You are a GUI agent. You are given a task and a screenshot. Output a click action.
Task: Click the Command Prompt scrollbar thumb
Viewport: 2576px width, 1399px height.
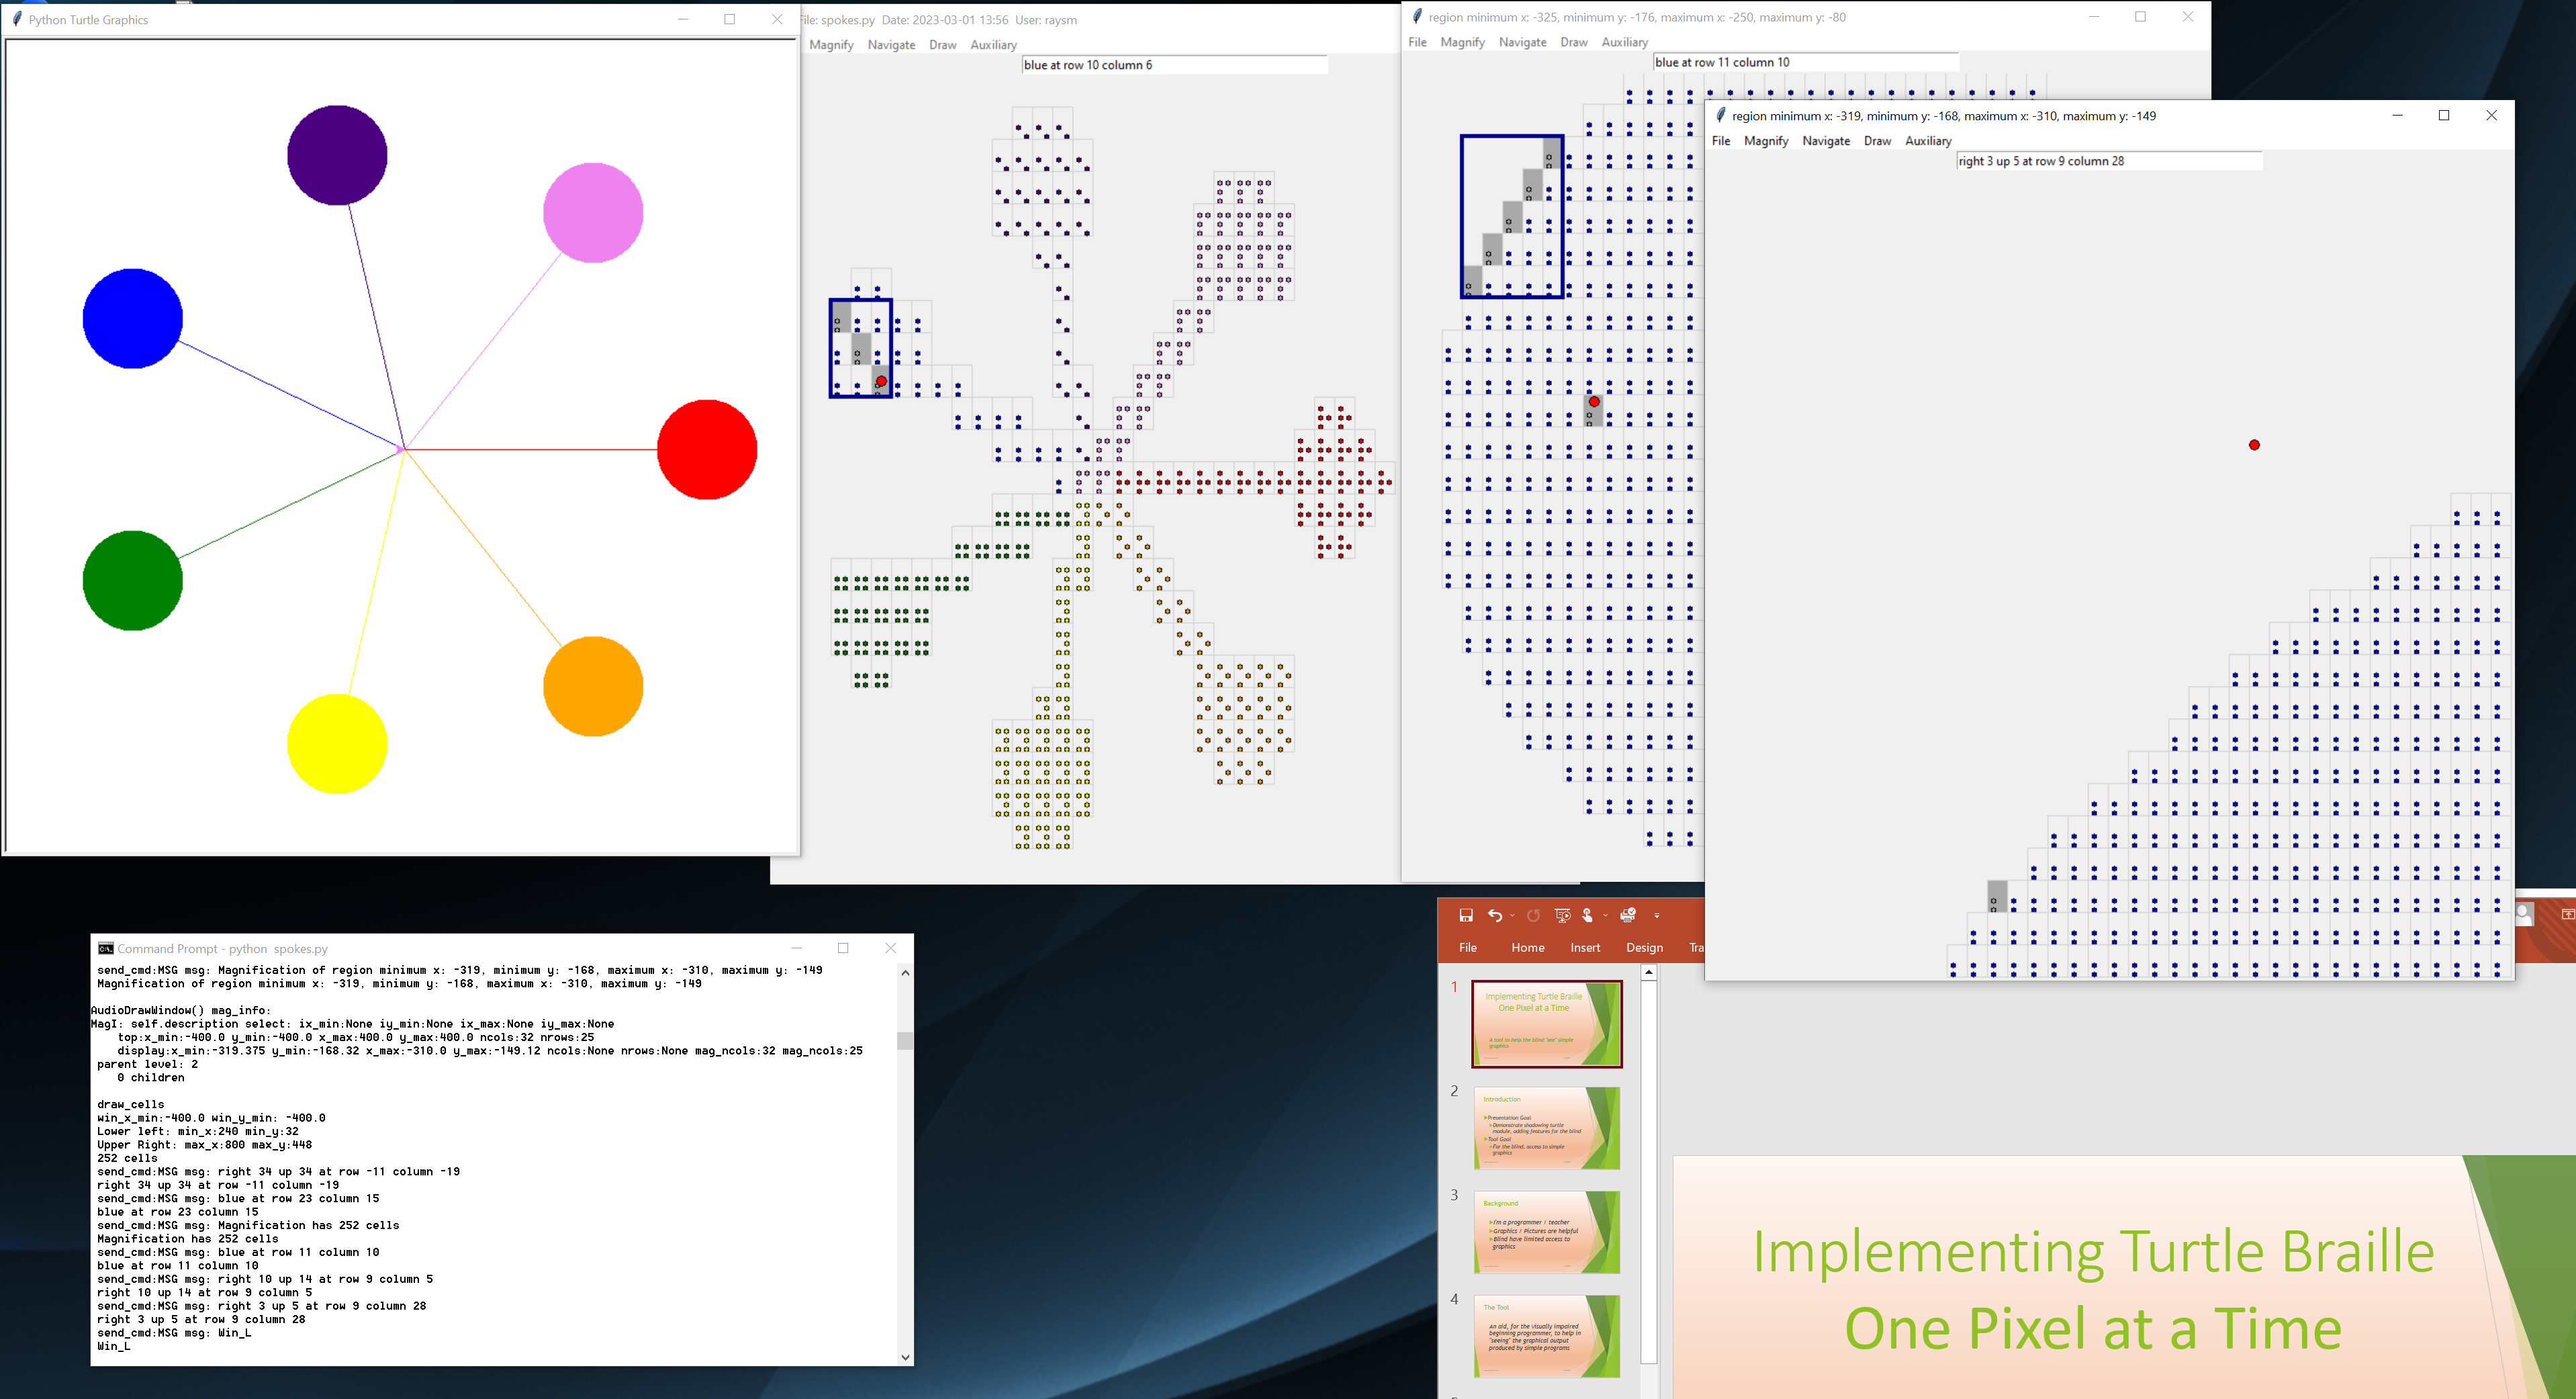coord(905,1040)
